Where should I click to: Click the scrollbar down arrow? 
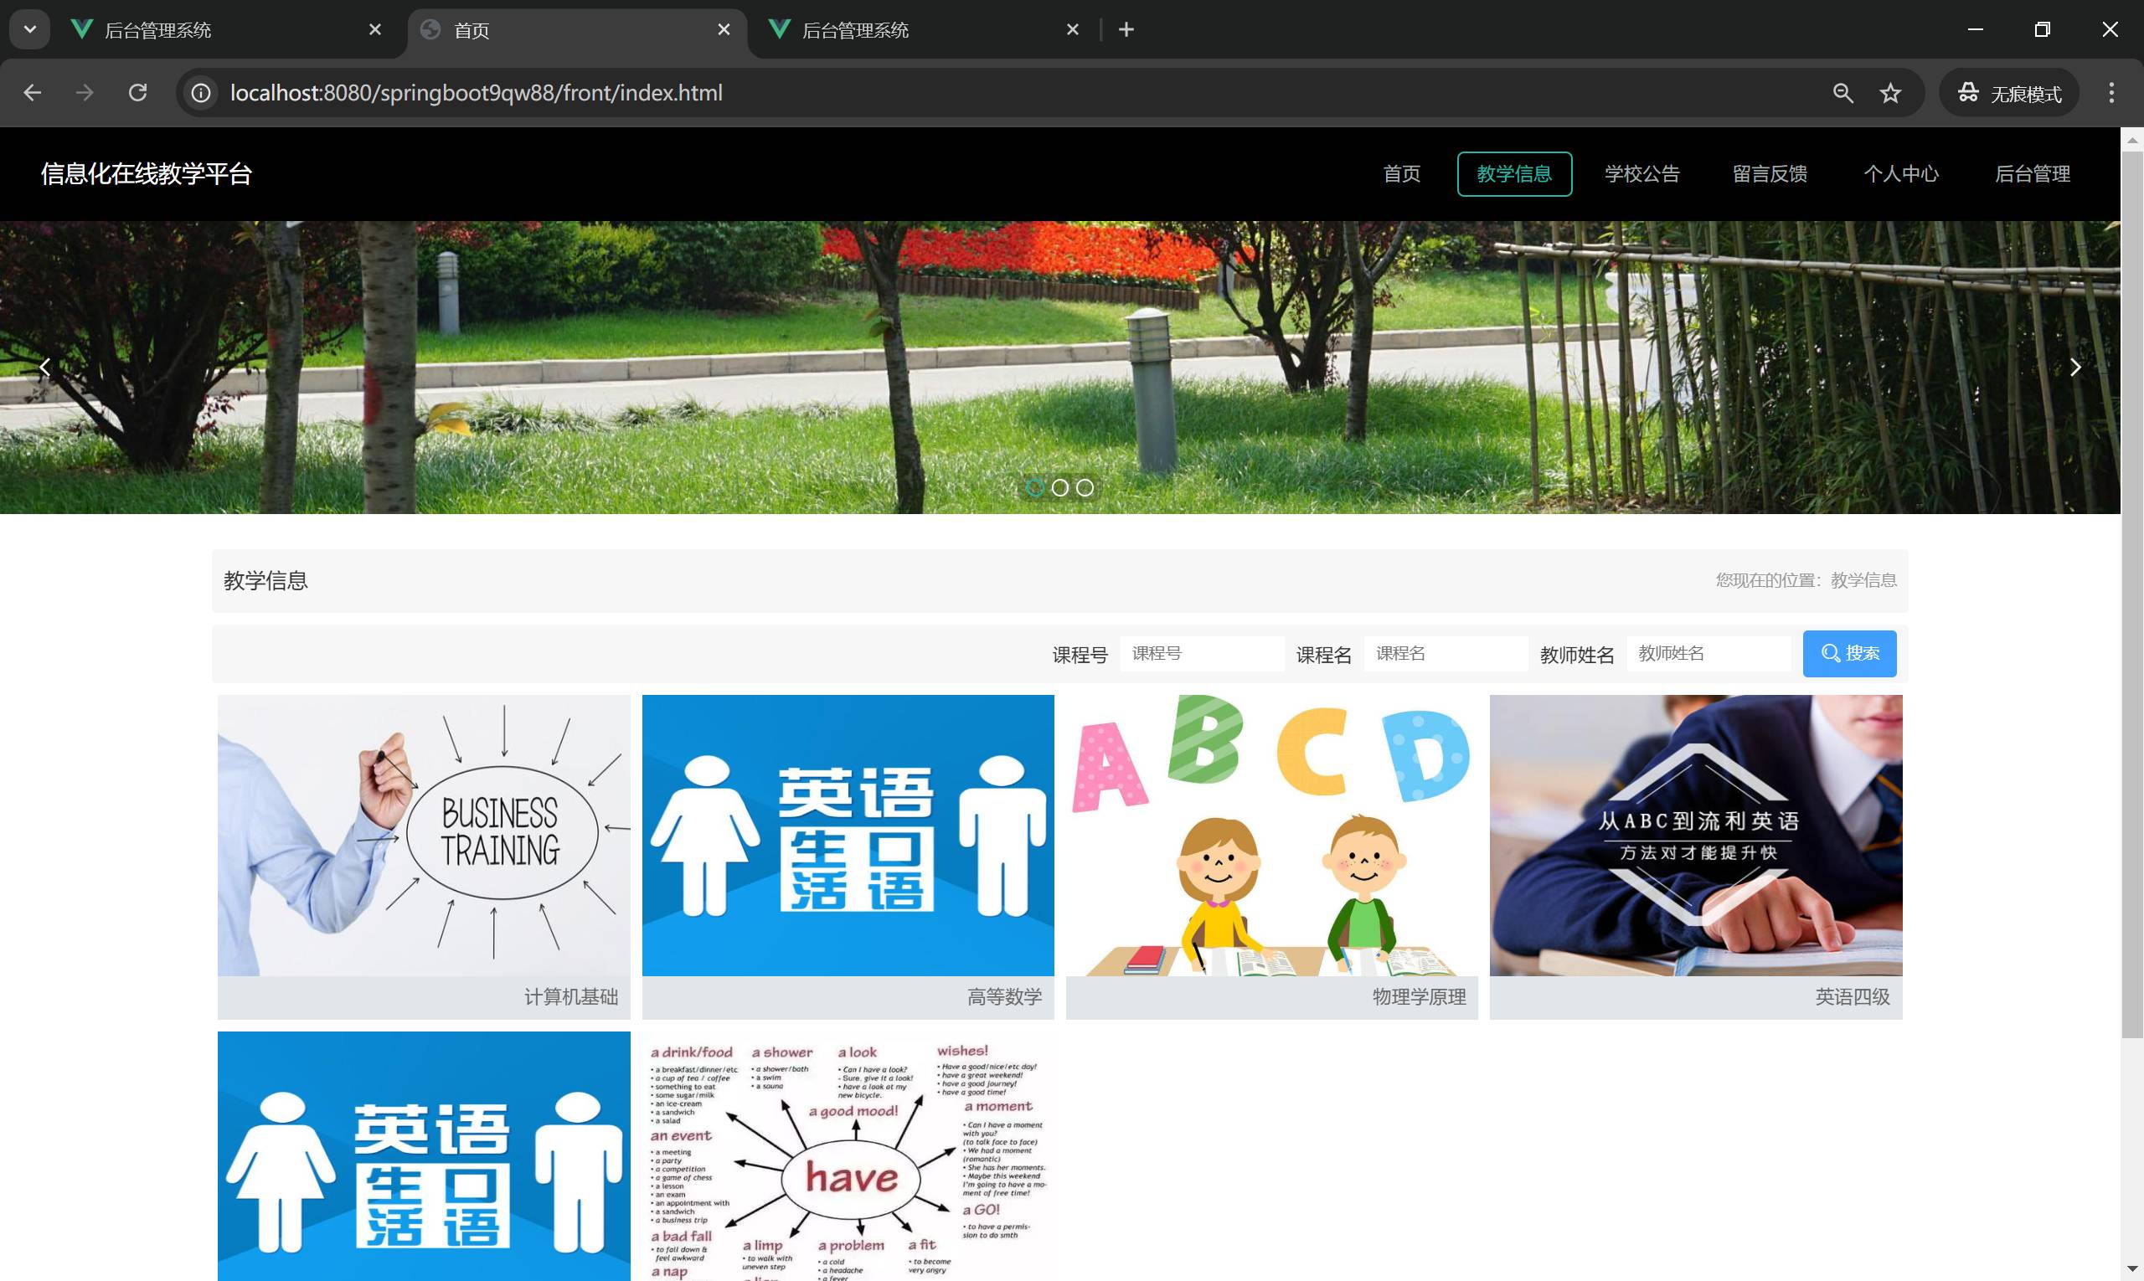[2132, 1271]
